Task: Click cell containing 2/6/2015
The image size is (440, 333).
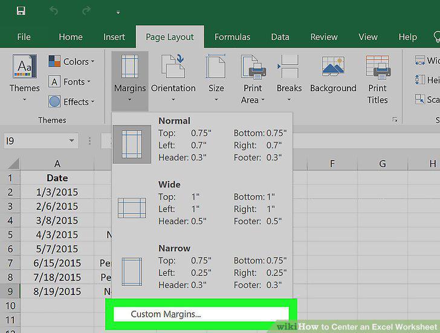Action: [x=57, y=206]
